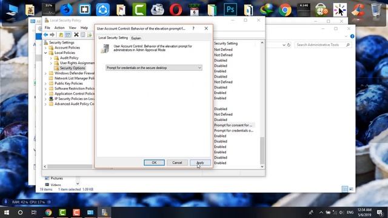Close the elevation prompt properties dialog
Viewport: 388px width, 218px height.
tap(206, 28)
